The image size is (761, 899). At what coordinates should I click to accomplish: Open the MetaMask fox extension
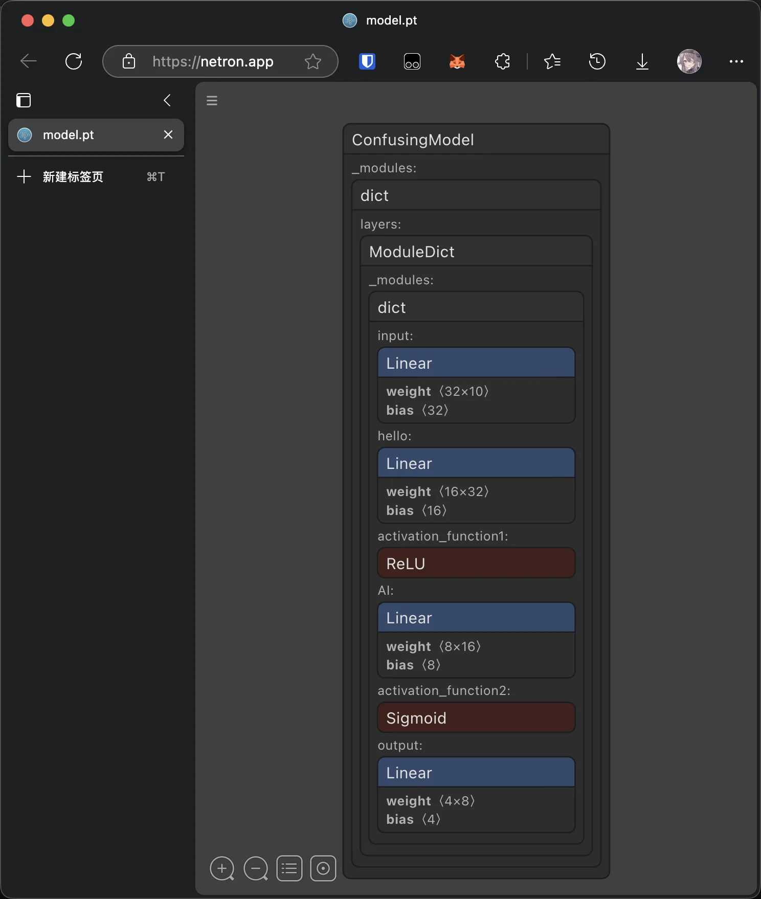[x=457, y=61]
